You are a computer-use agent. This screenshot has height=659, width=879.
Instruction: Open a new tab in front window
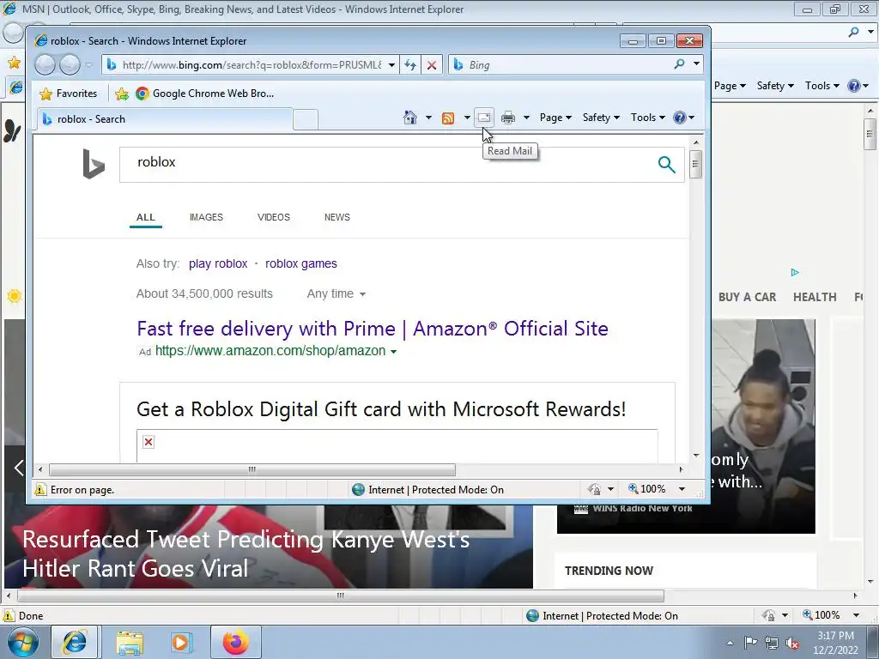[306, 120]
